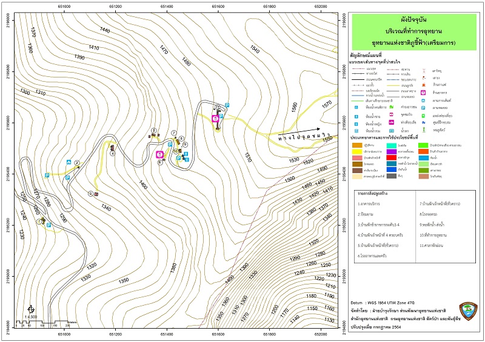This screenshot has height=342, width=485.
Task: Click top axis coordinate 652000
Action: tap(321, 6)
